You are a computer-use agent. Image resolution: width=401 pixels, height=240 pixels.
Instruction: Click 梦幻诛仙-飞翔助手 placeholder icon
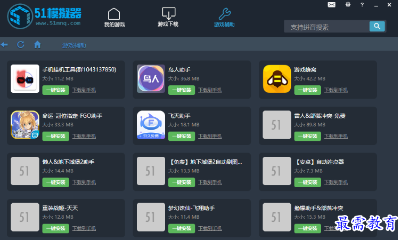[x=151, y=217]
